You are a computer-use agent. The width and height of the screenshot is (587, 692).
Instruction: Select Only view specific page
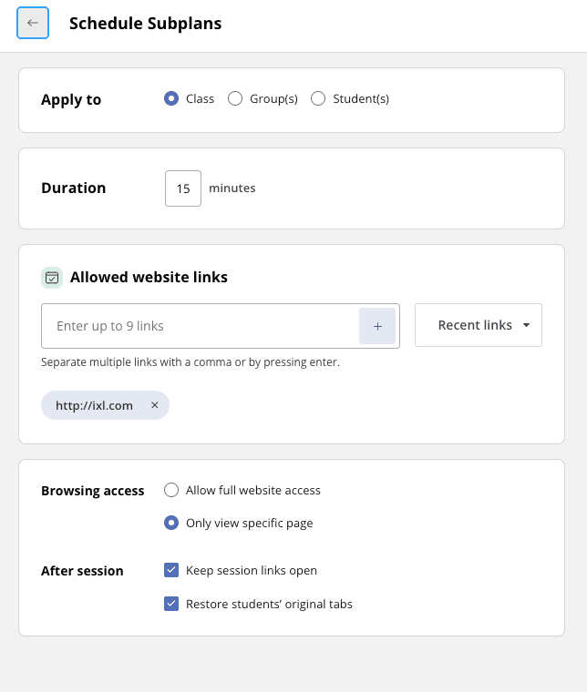(171, 523)
